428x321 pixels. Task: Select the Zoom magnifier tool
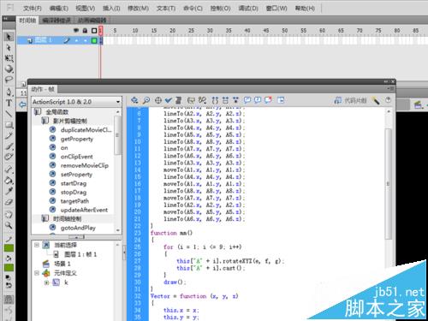[x=9, y=225]
